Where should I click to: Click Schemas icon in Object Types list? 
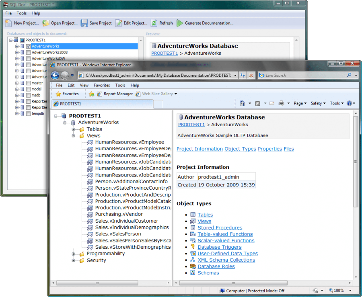click(193, 273)
